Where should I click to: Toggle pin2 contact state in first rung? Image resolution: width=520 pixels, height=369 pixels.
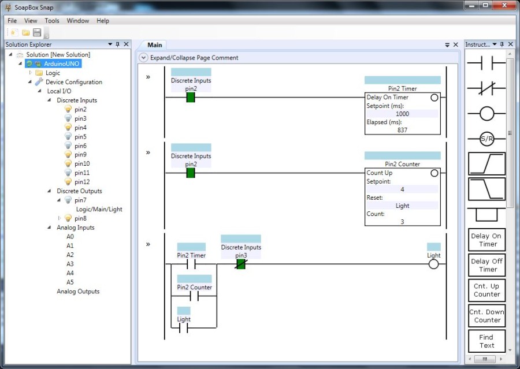[x=190, y=98]
